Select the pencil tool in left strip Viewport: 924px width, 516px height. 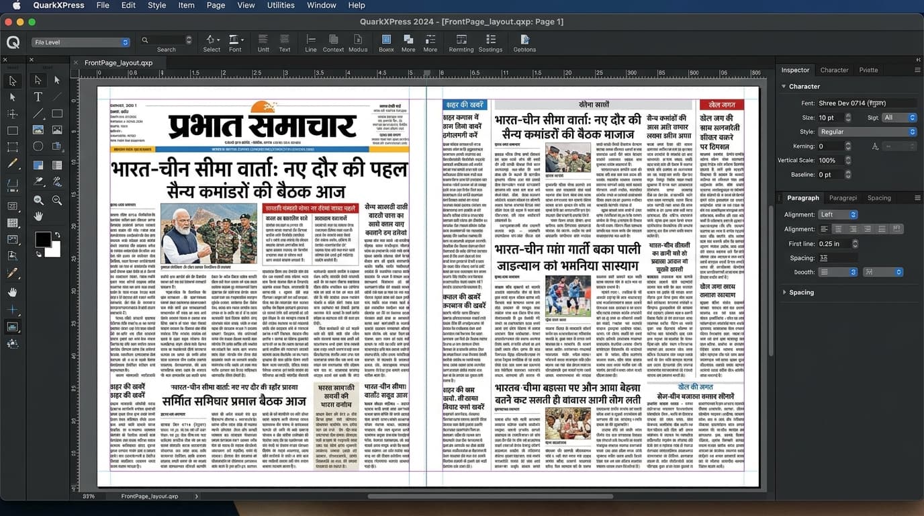(12, 163)
